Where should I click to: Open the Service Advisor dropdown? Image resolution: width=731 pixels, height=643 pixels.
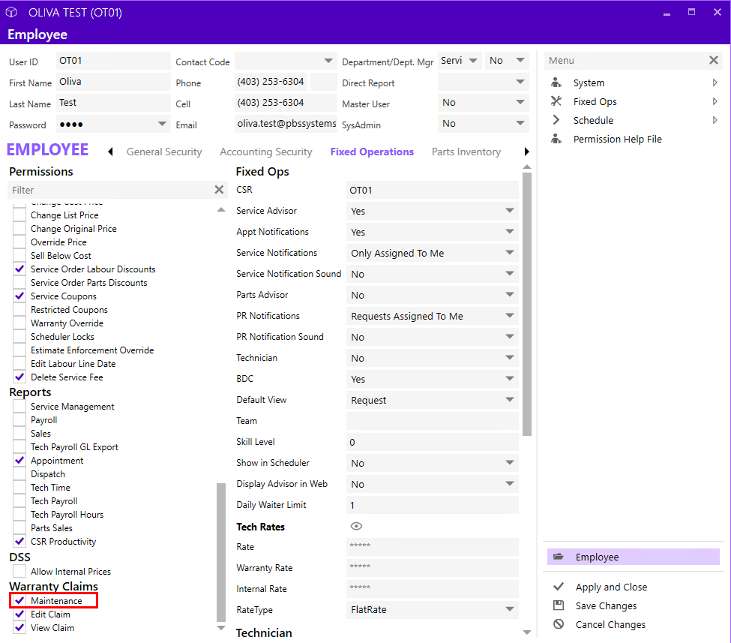[x=432, y=211]
